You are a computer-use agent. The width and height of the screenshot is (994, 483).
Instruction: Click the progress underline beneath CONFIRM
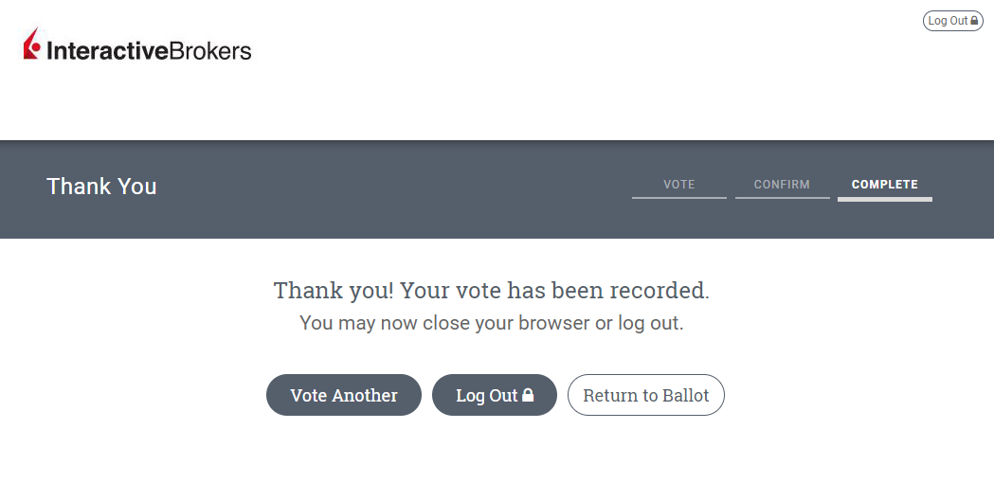[782, 198]
